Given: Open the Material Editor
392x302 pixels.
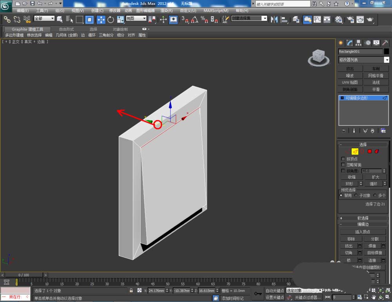Looking at the screenshot, I should coord(339,19).
